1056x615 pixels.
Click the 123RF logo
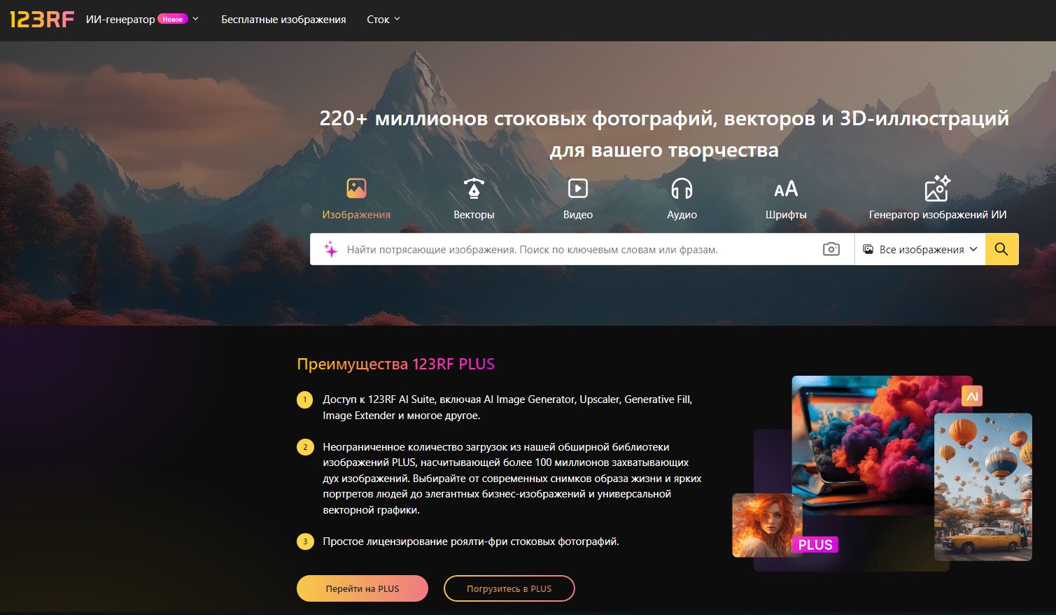click(42, 20)
